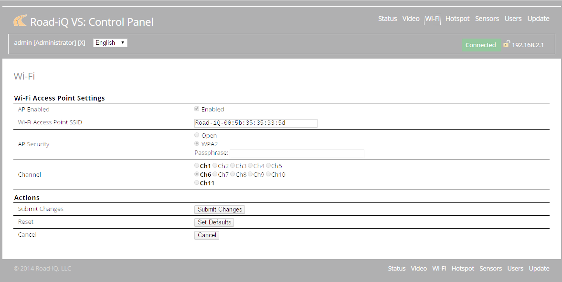The width and height of the screenshot is (562, 282).
Task: Select Ch10 channel option
Action: 268,174
